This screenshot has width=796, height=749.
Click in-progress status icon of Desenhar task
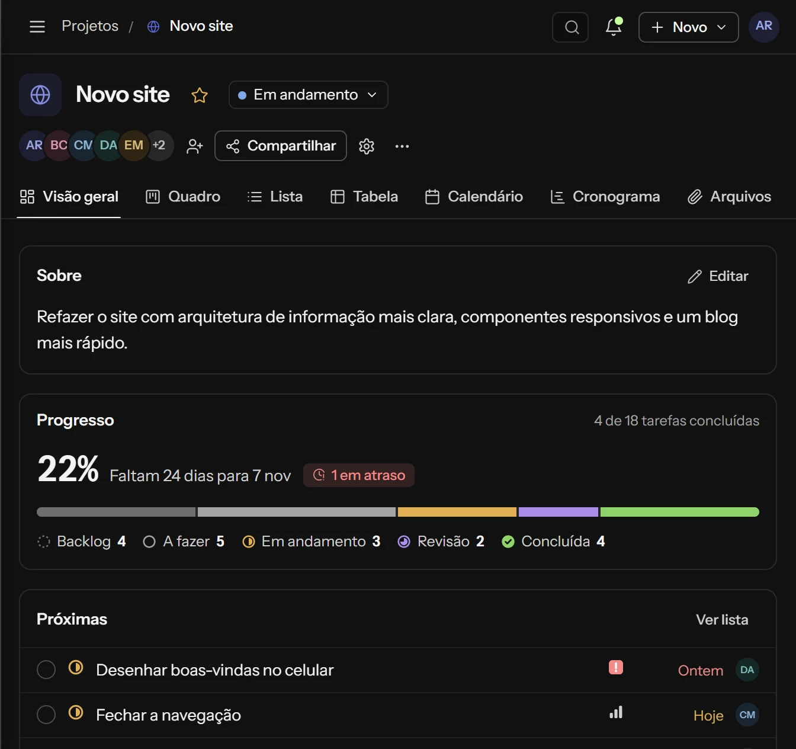(x=76, y=667)
